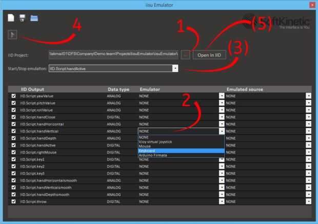
Task: Choose Vjoy virtual joystick from list
Action: click(x=181, y=142)
